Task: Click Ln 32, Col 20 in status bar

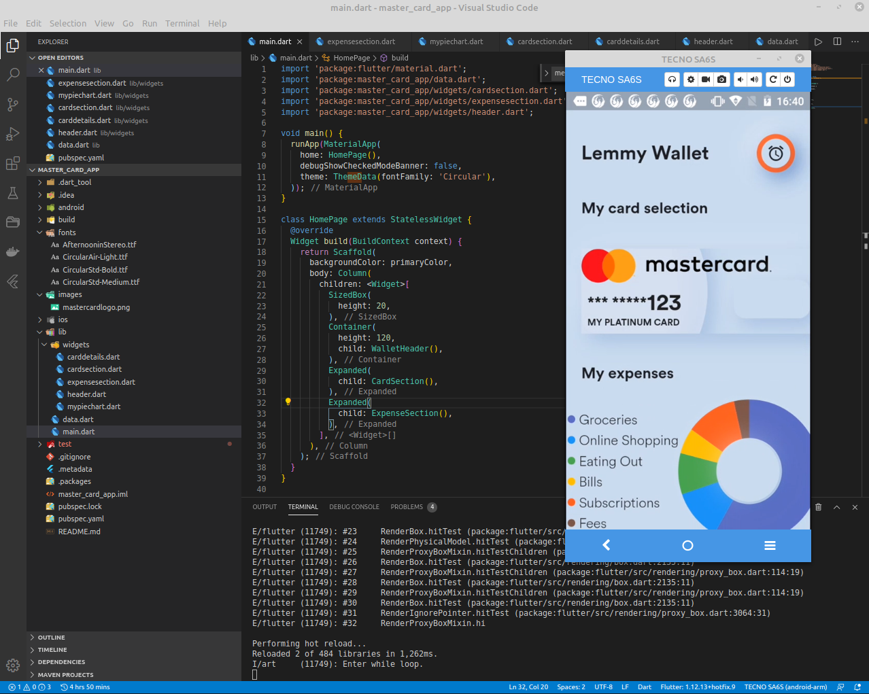Action: [x=528, y=687]
